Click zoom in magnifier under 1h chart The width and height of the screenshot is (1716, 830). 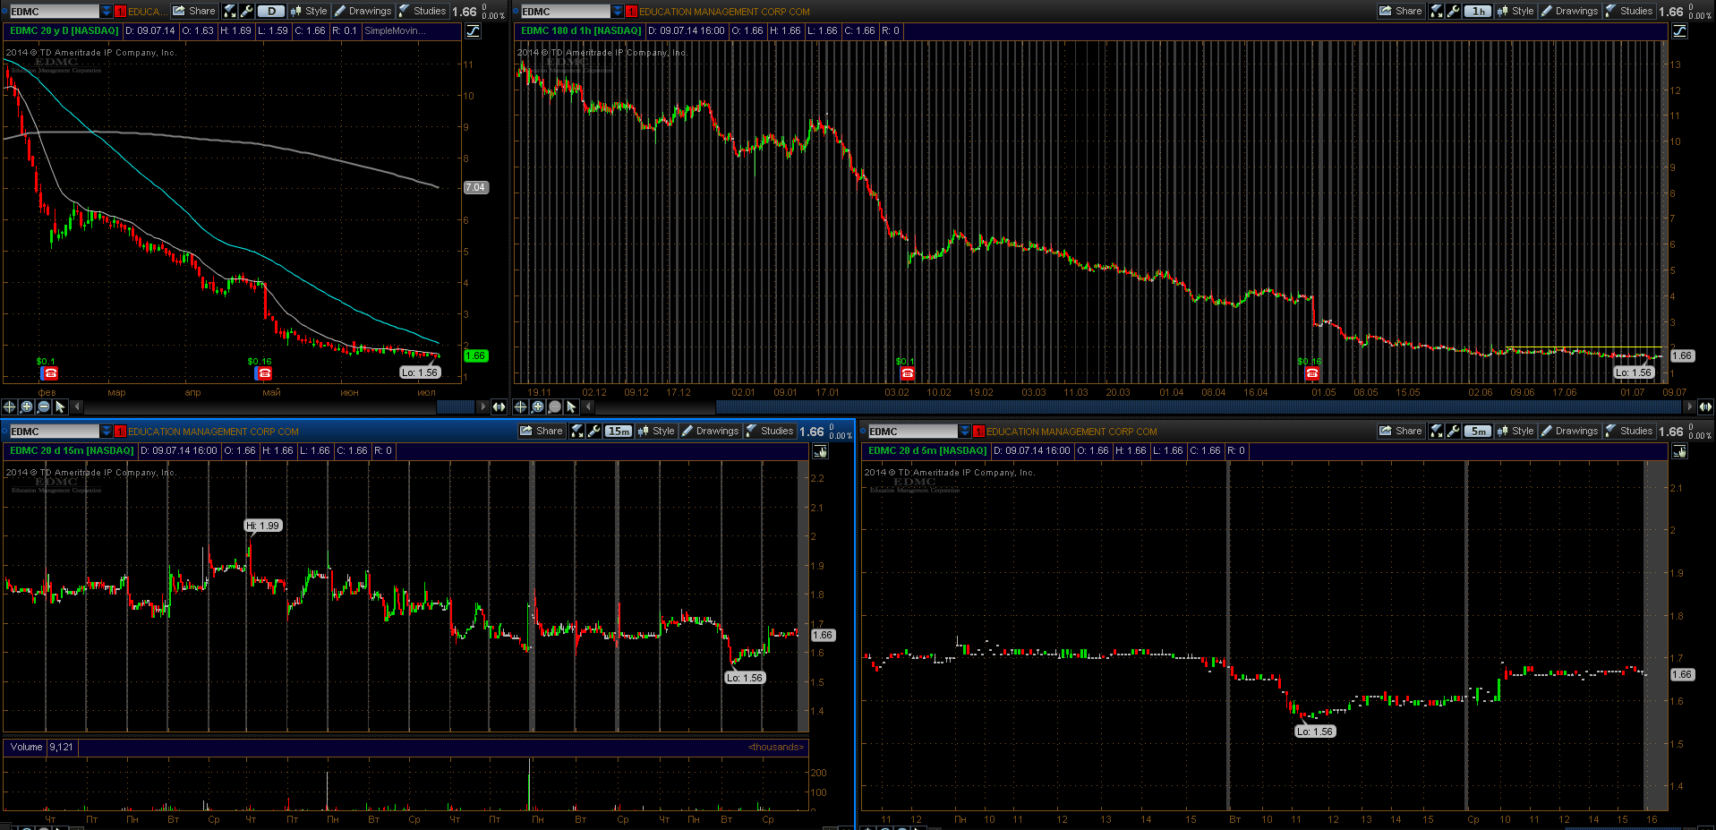tap(538, 406)
